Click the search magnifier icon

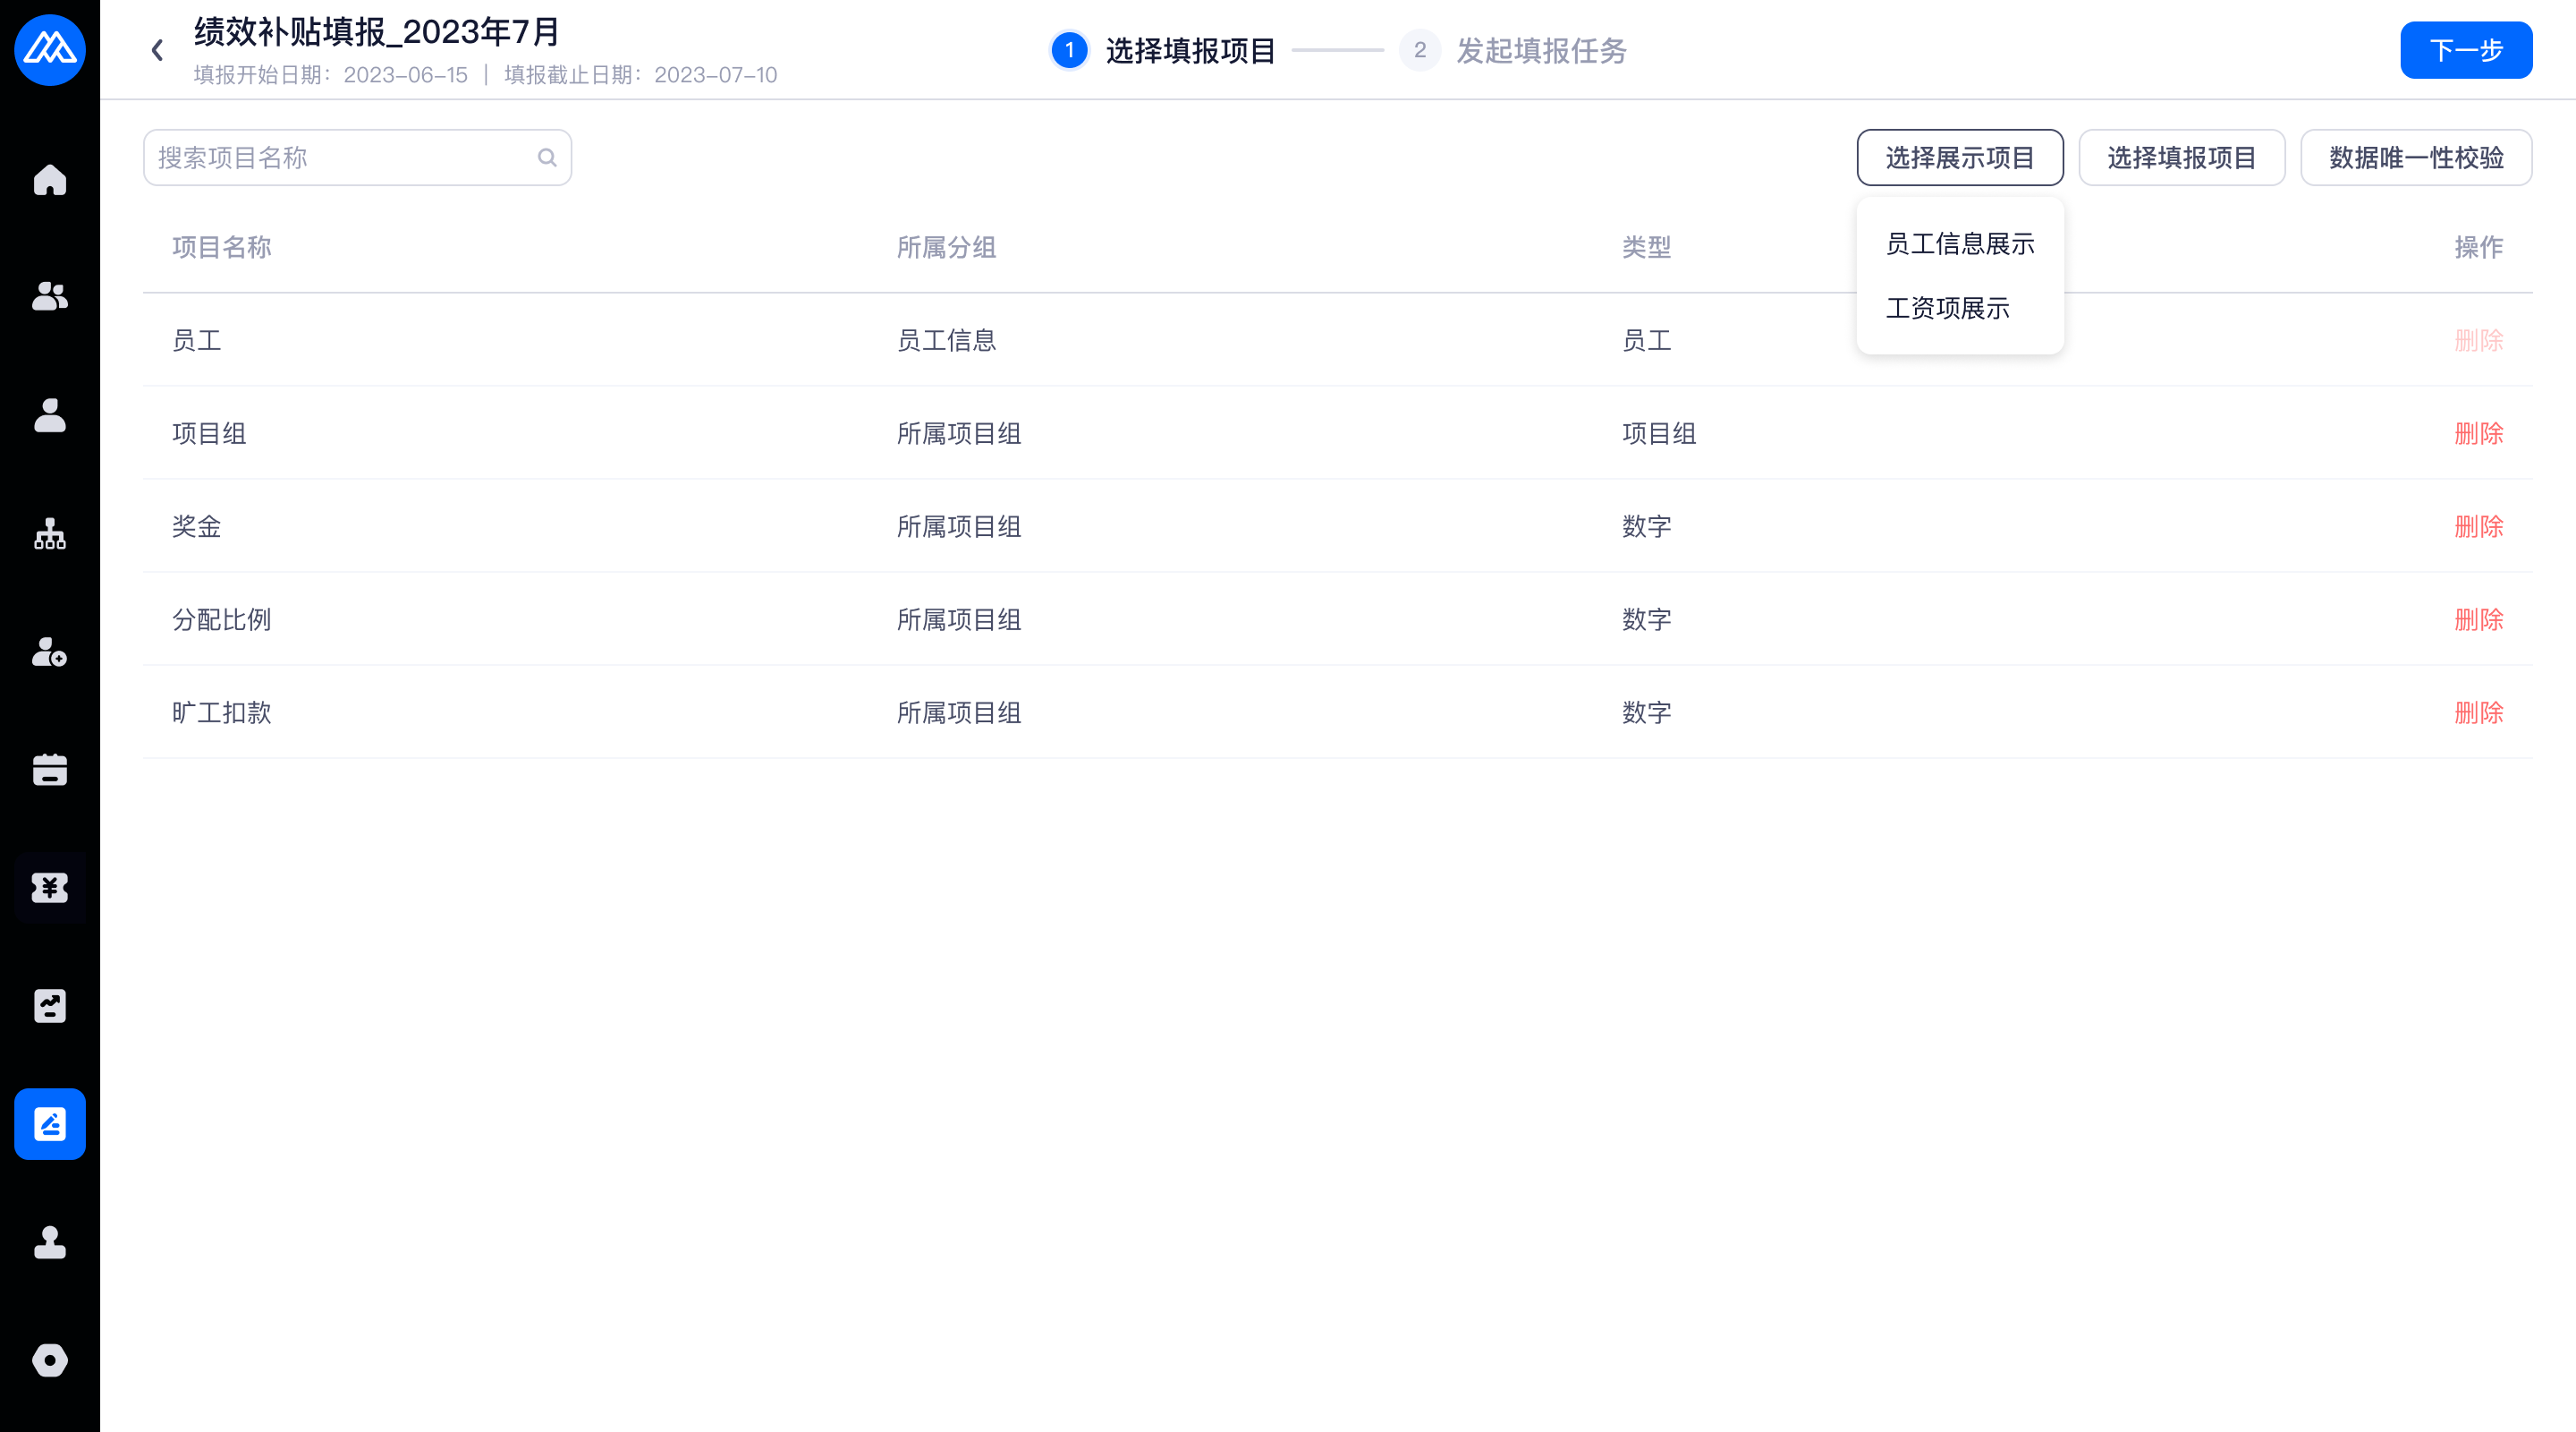[547, 158]
